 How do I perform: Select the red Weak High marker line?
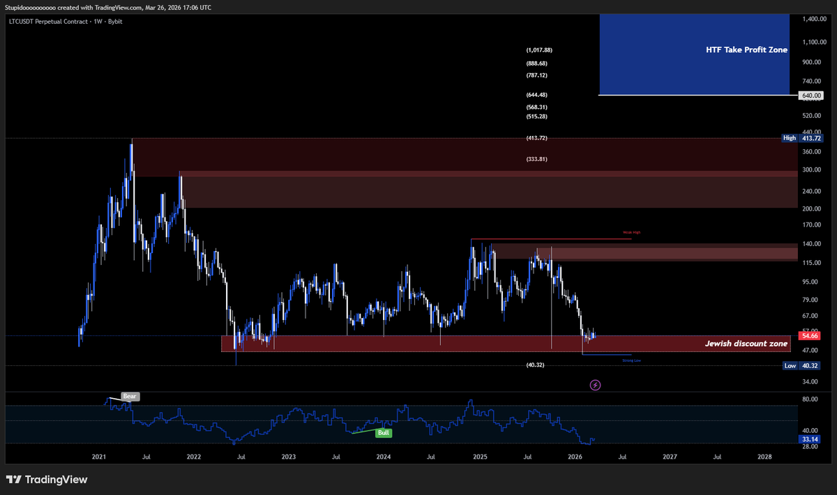551,238
